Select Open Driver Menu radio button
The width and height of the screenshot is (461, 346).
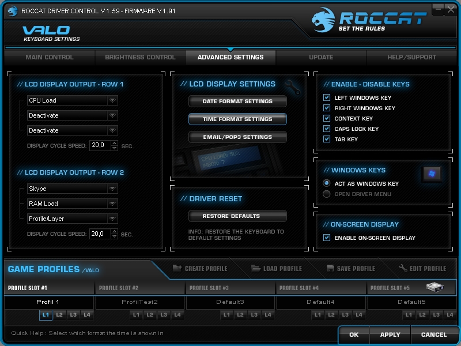[x=326, y=194]
